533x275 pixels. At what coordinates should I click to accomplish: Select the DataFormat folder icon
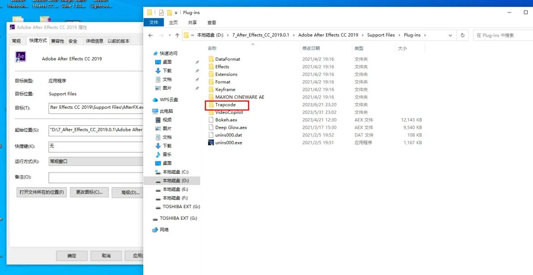[211, 59]
